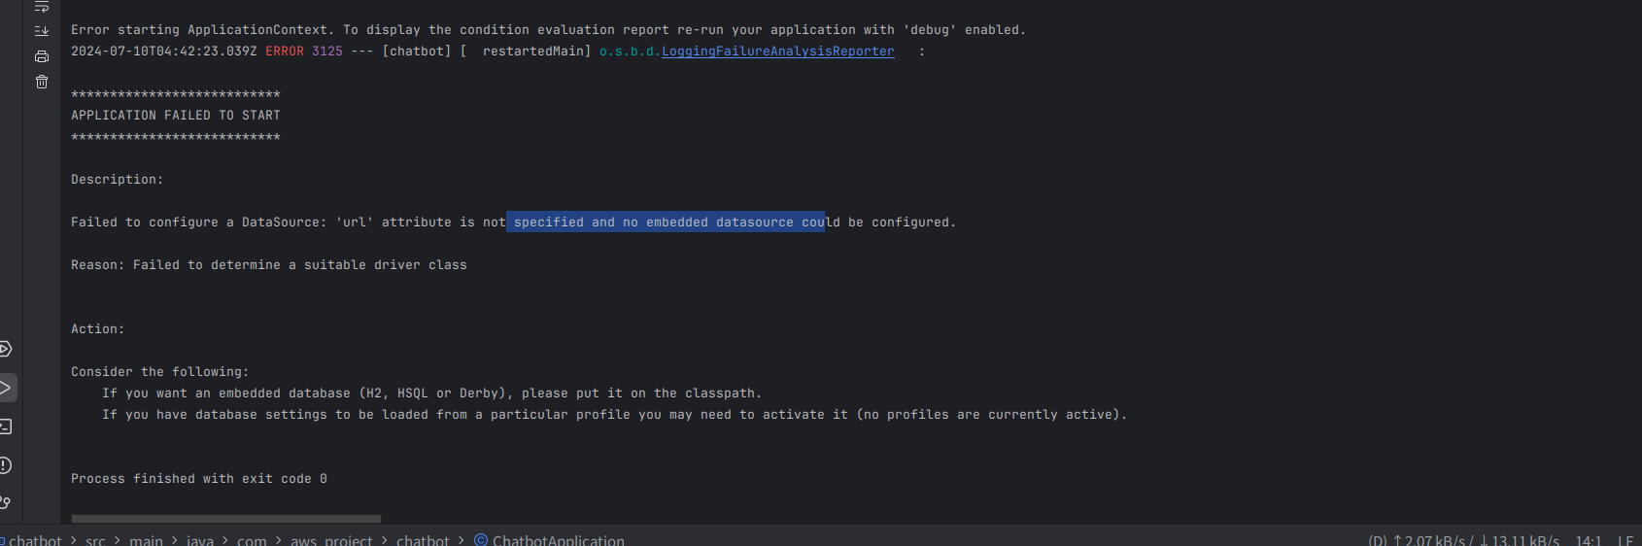
Task: Click the LF line separator indicator
Action: click(1625, 539)
